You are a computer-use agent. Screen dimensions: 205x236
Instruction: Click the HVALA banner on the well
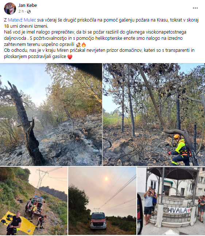pos(179,210)
